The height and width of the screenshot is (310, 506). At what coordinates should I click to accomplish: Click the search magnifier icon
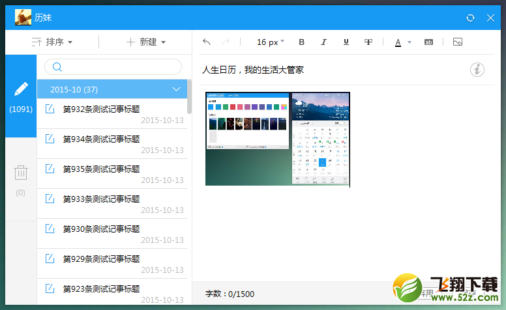click(57, 66)
